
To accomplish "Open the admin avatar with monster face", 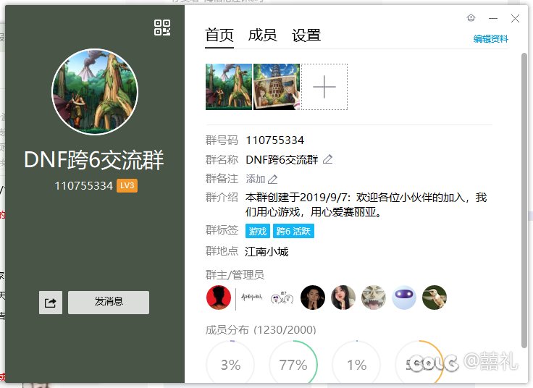I will pyautogui.click(x=373, y=298).
